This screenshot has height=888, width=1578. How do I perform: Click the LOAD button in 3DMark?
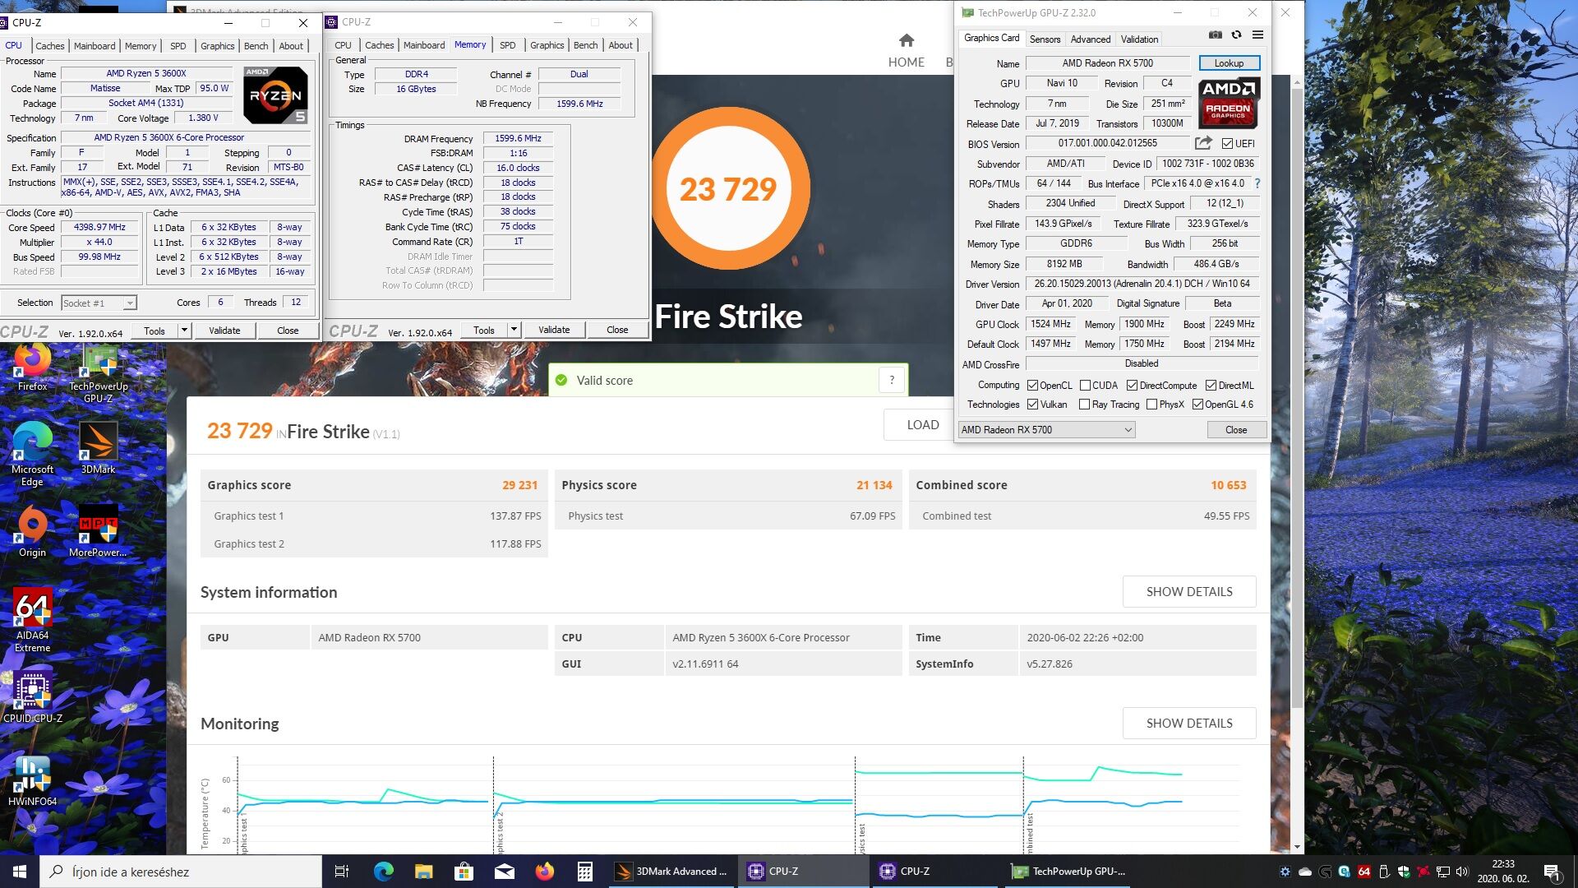(923, 425)
